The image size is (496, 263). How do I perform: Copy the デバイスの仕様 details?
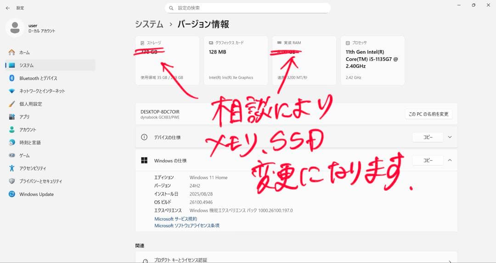tap(428, 137)
